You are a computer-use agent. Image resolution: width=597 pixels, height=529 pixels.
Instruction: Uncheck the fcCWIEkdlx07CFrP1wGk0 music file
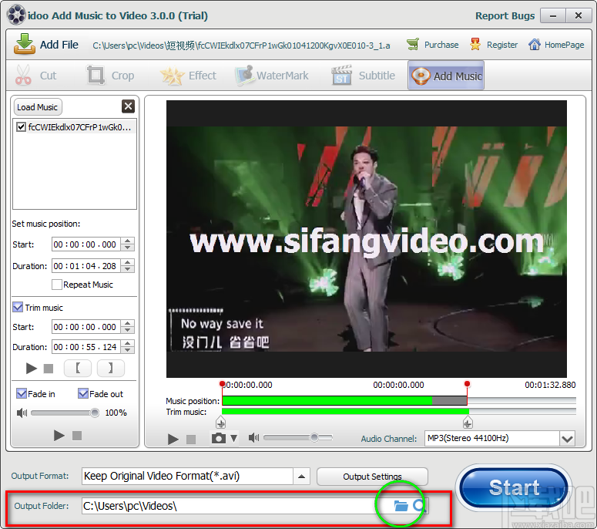click(x=22, y=127)
